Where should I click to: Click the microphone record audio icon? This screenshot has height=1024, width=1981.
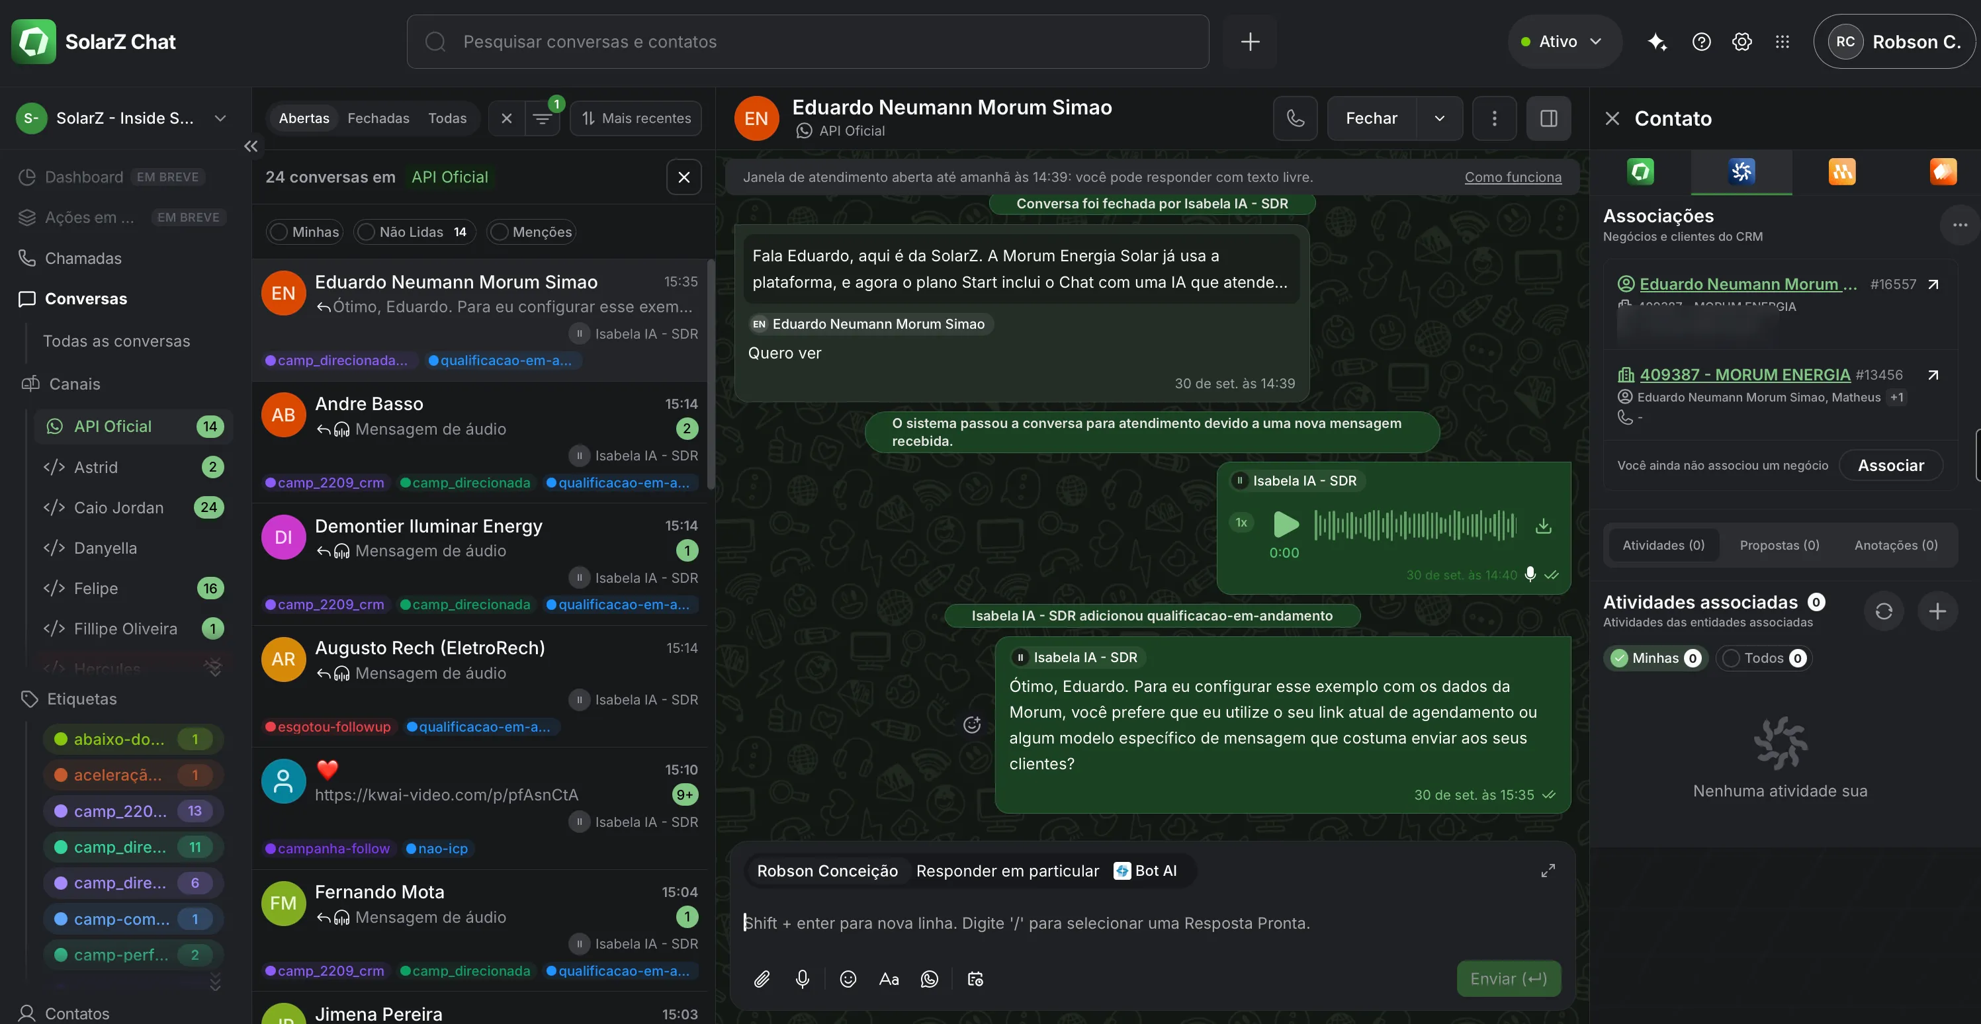(x=802, y=978)
